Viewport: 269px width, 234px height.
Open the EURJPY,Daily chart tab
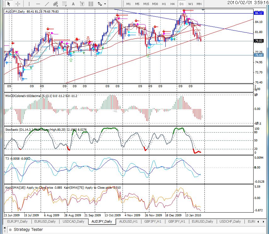(17, 221)
